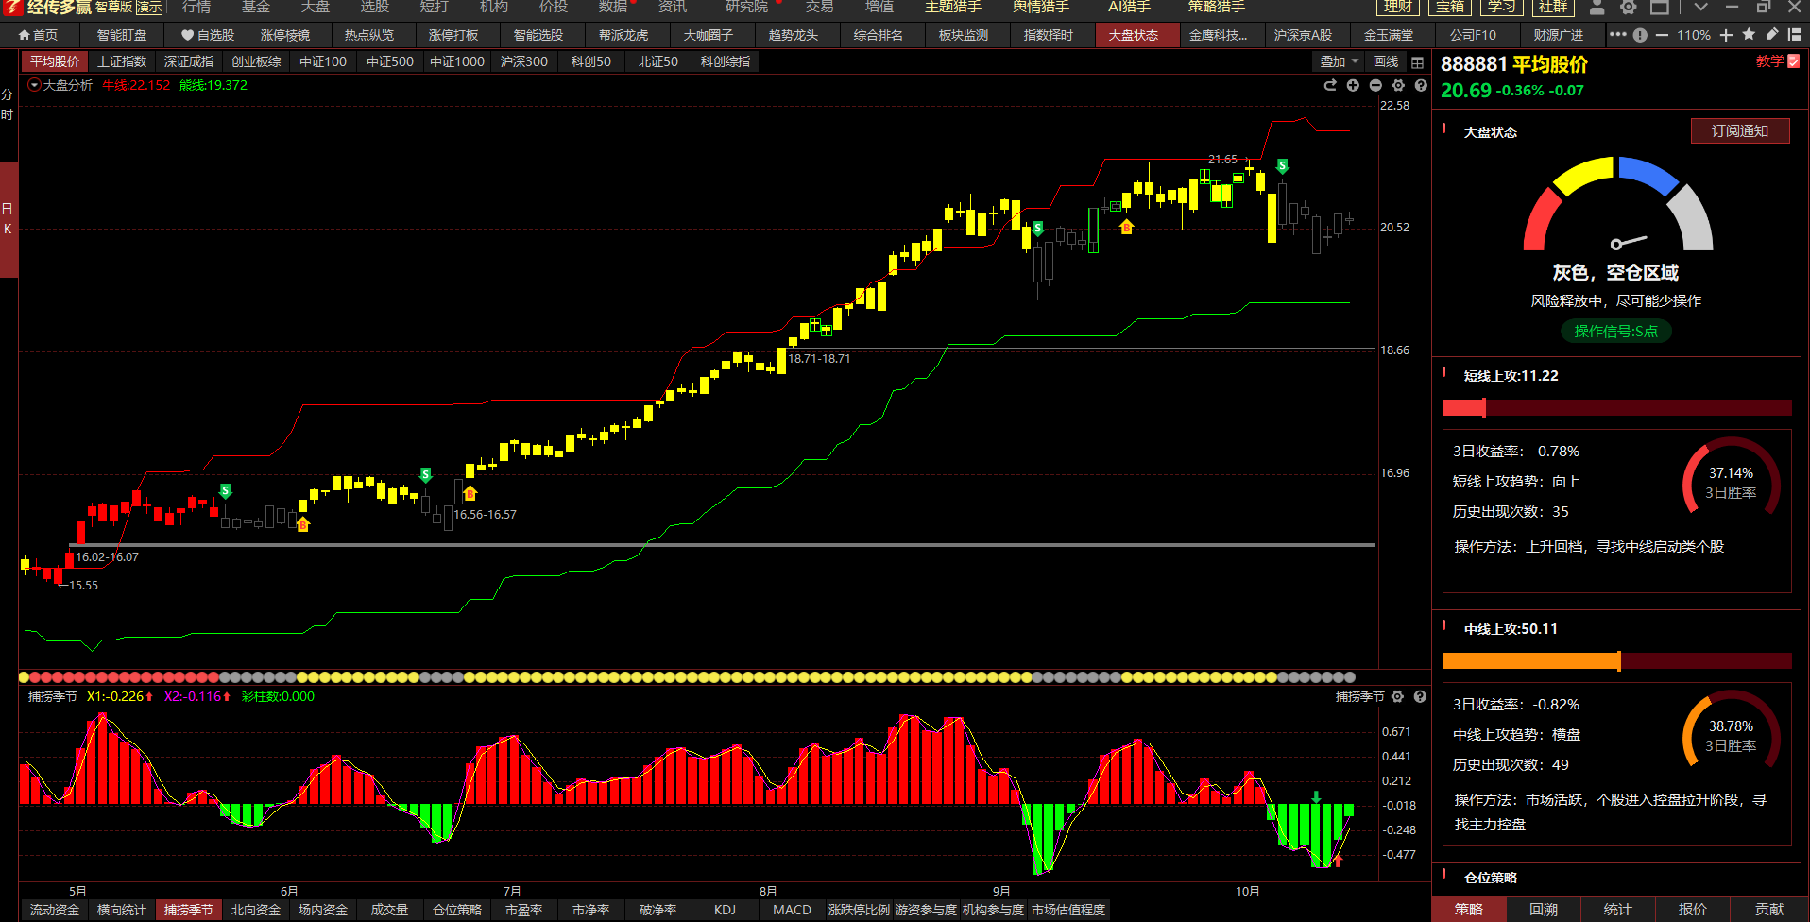Click the star favorites icon in toolbar
The width and height of the screenshot is (1810, 922).
(1749, 35)
